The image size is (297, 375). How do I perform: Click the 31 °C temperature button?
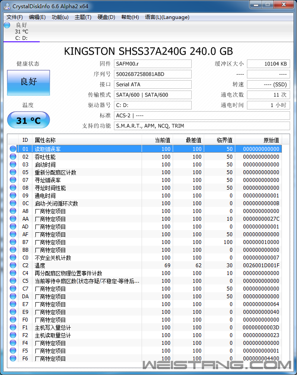pos(28,120)
